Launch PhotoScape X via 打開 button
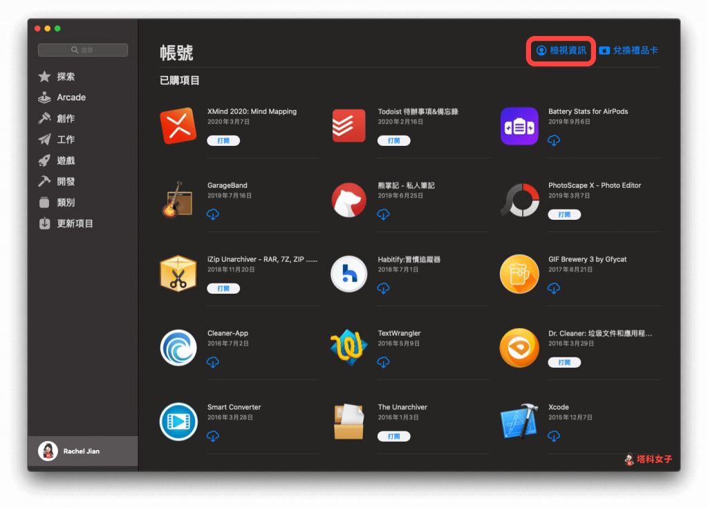Image resolution: width=708 pixels, height=508 pixels. click(564, 214)
